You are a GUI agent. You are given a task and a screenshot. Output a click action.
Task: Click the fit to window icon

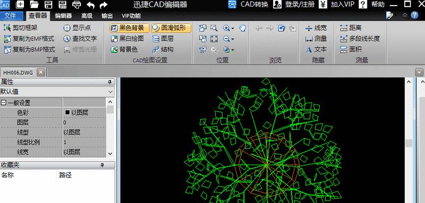(214, 39)
